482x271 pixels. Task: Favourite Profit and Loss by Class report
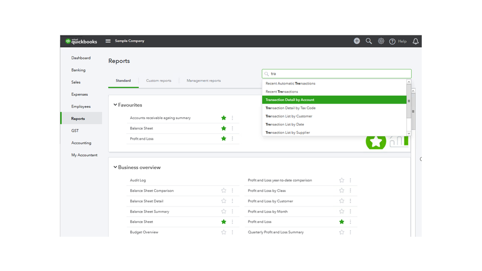(x=342, y=190)
